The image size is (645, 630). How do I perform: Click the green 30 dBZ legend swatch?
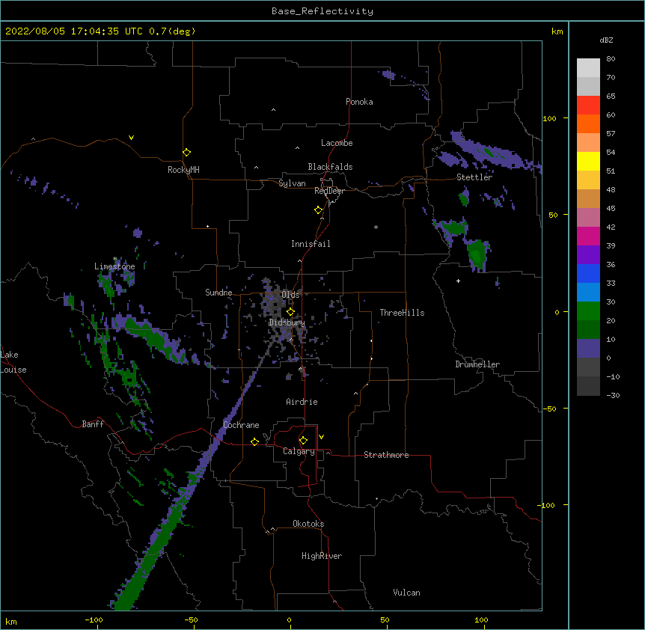(x=588, y=311)
